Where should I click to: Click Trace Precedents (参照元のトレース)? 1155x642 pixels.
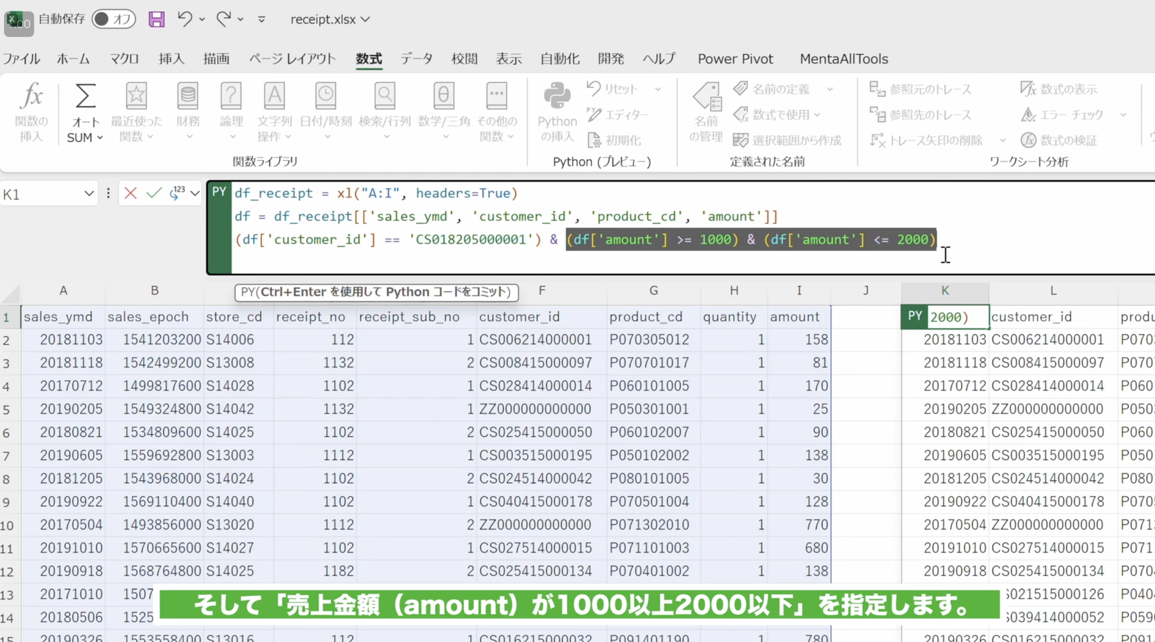(920, 89)
